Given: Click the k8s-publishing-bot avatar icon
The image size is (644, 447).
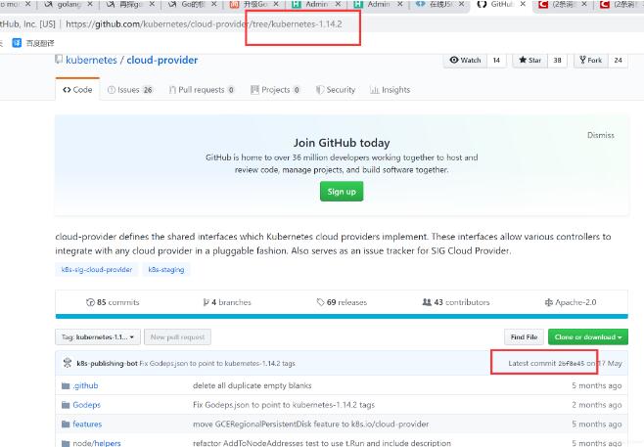Looking at the screenshot, I should point(67,363).
